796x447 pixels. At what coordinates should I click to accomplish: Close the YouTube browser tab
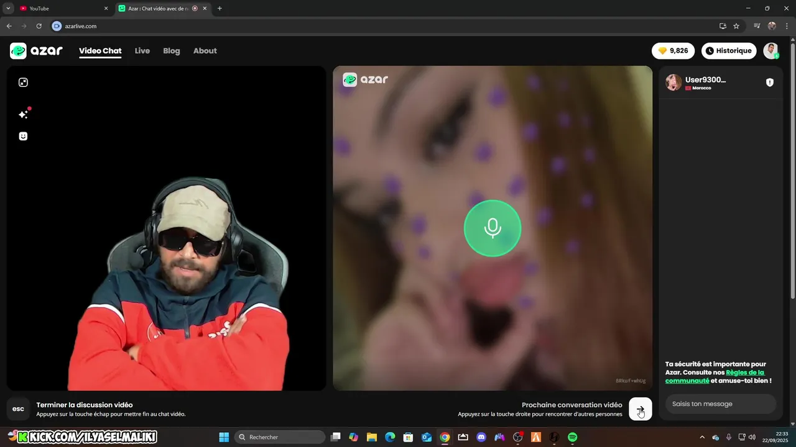106,9
